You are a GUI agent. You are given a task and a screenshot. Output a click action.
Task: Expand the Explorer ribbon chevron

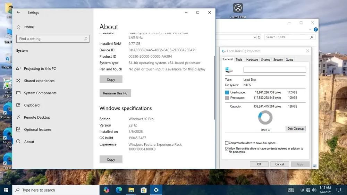click(310, 29)
